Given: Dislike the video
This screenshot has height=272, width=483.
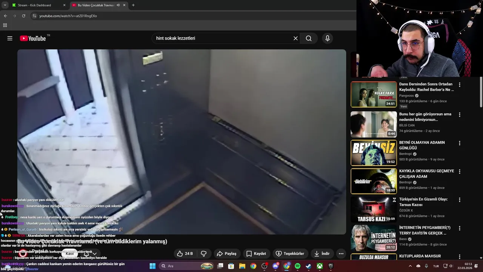Looking at the screenshot, I should click(x=204, y=253).
